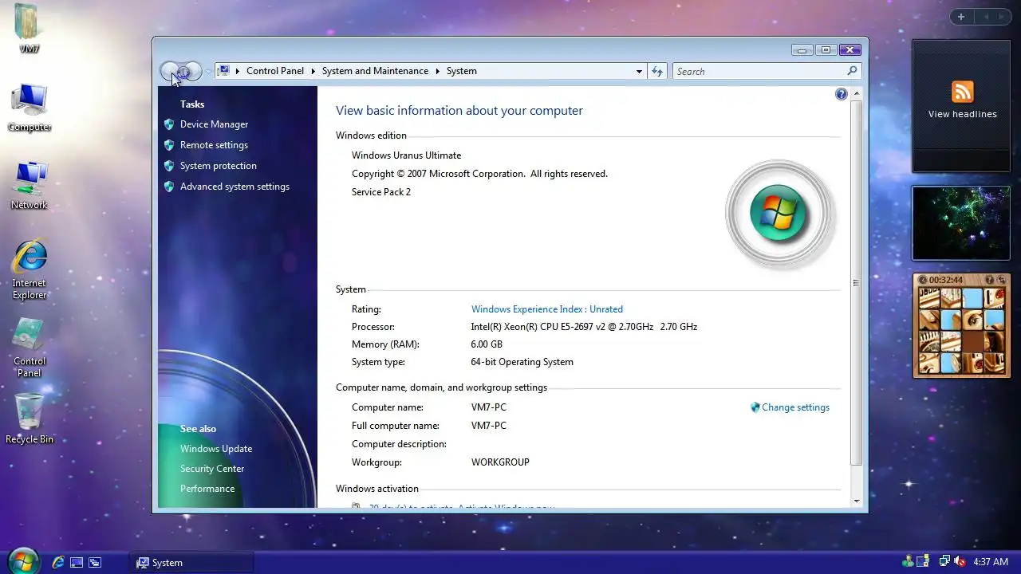Image resolution: width=1021 pixels, height=574 pixels.
Task: Open Advanced system settings link
Action: [x=235, y=187]
